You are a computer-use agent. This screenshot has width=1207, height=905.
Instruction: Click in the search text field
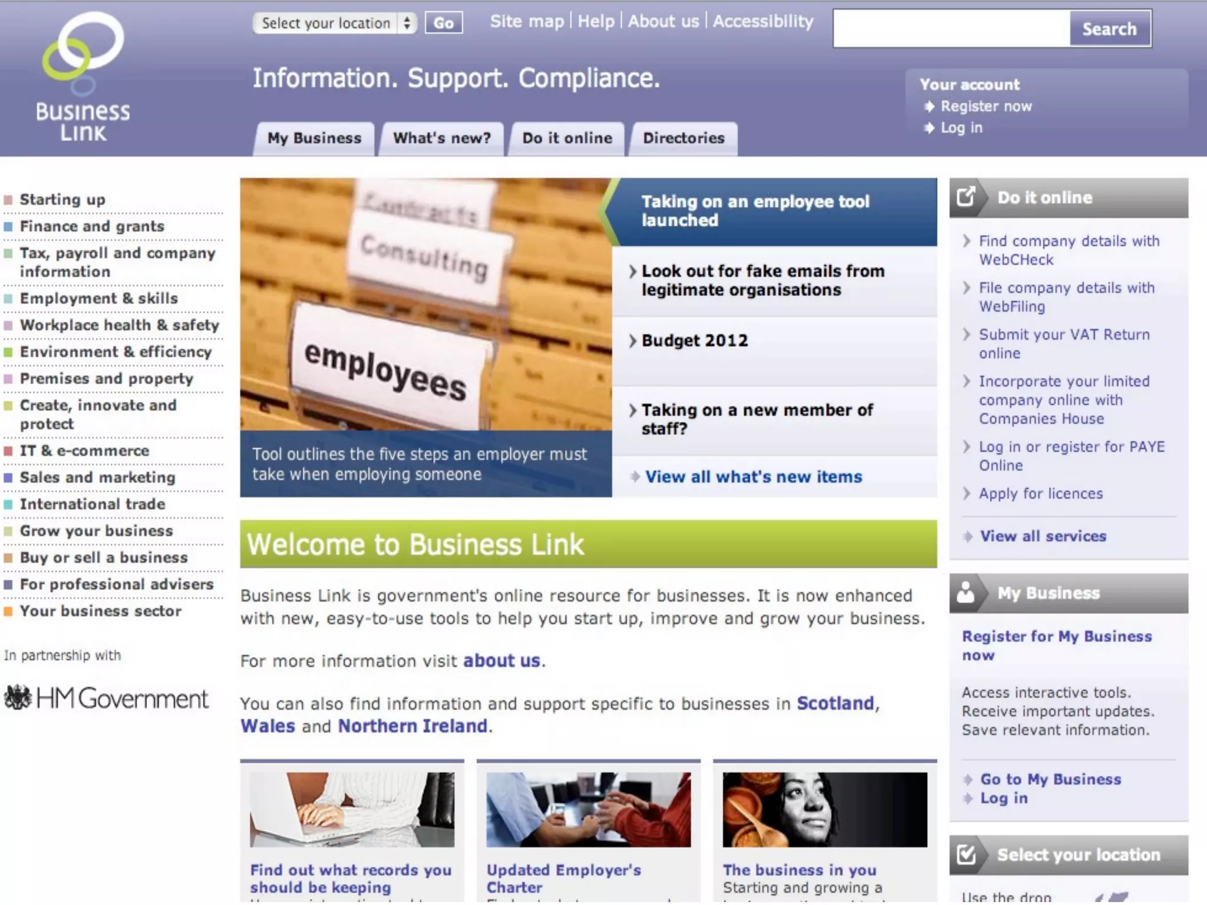[x=951, y=29]
